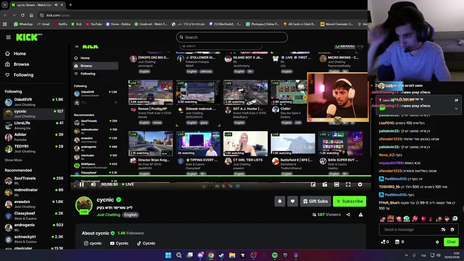The width and height of the screenshot is (464, 261).
Task: Open schneckyirl in Recommended channels
Action: pyautogui.click(x=34, y=239)
